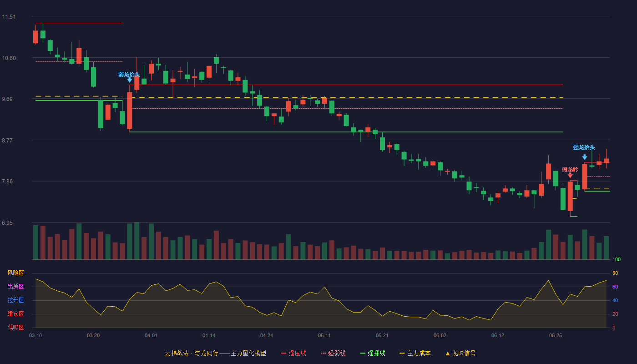Click the red 20 indicator scale value

coord(615,314)
